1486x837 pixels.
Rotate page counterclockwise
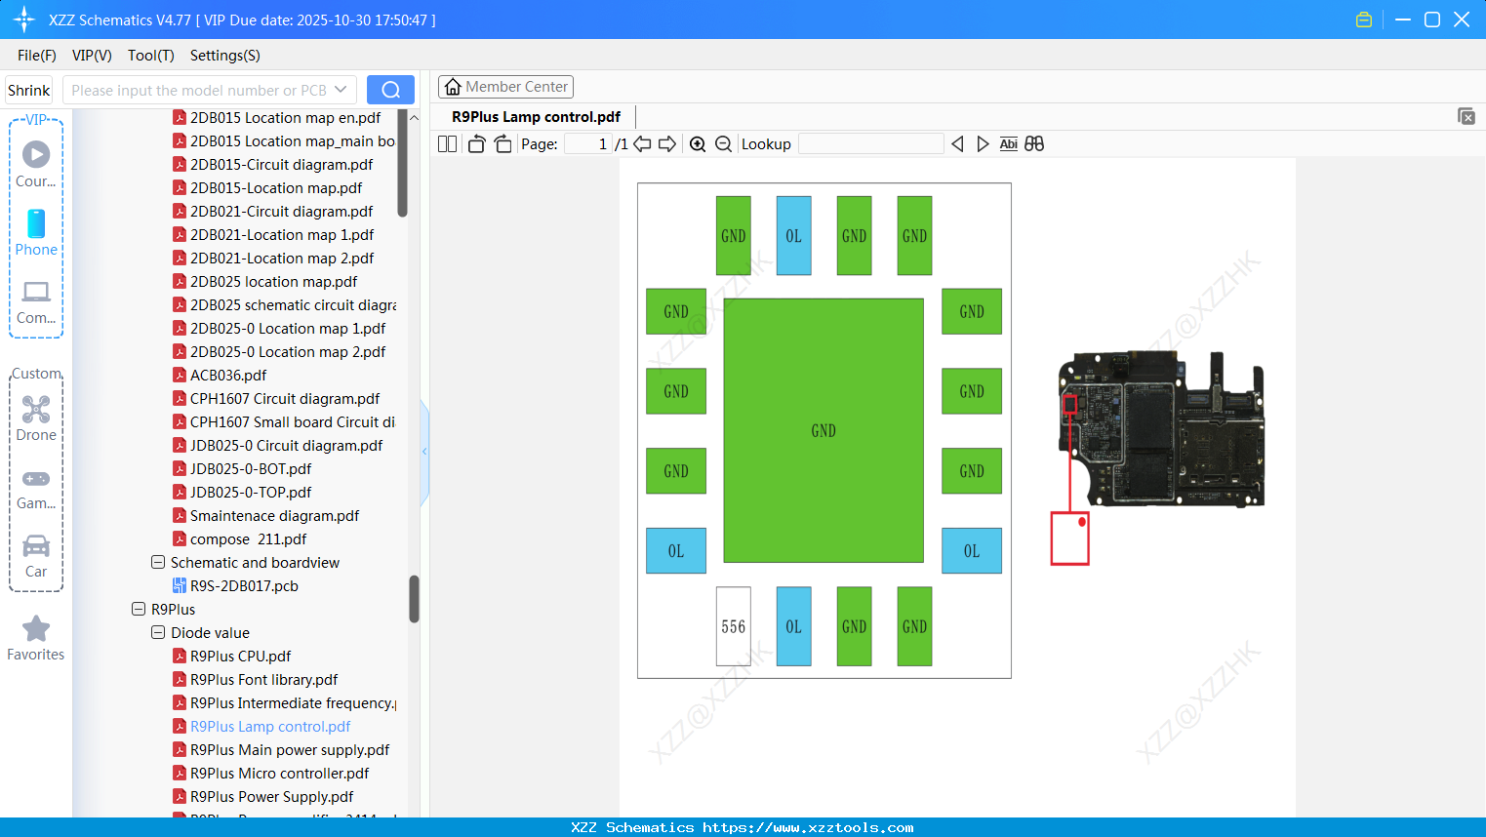point(476,144)
